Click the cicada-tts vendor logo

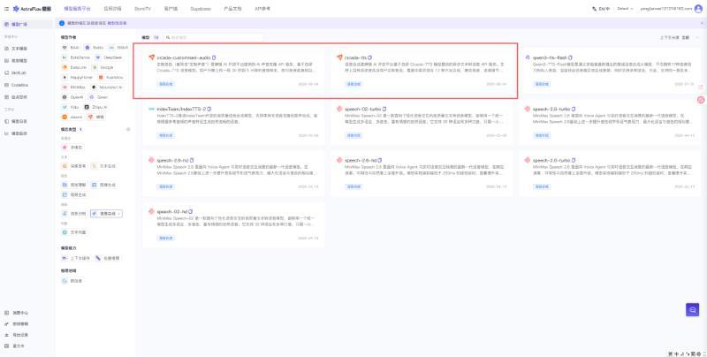coord(339,57)
